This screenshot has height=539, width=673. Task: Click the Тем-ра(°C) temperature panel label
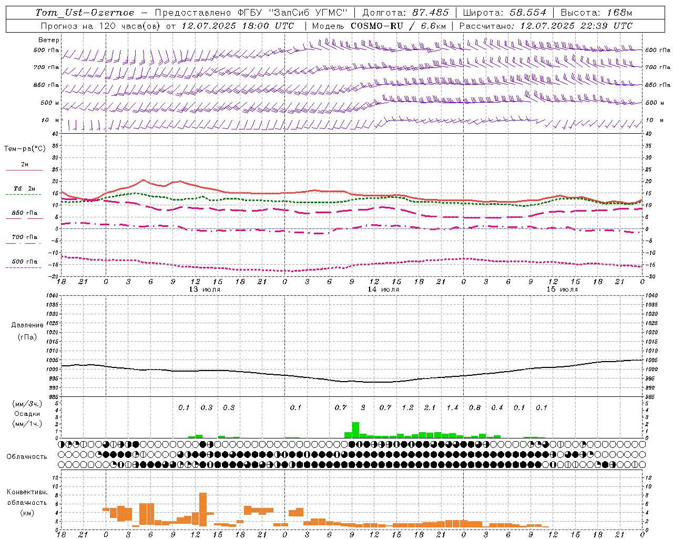point(25,148)
